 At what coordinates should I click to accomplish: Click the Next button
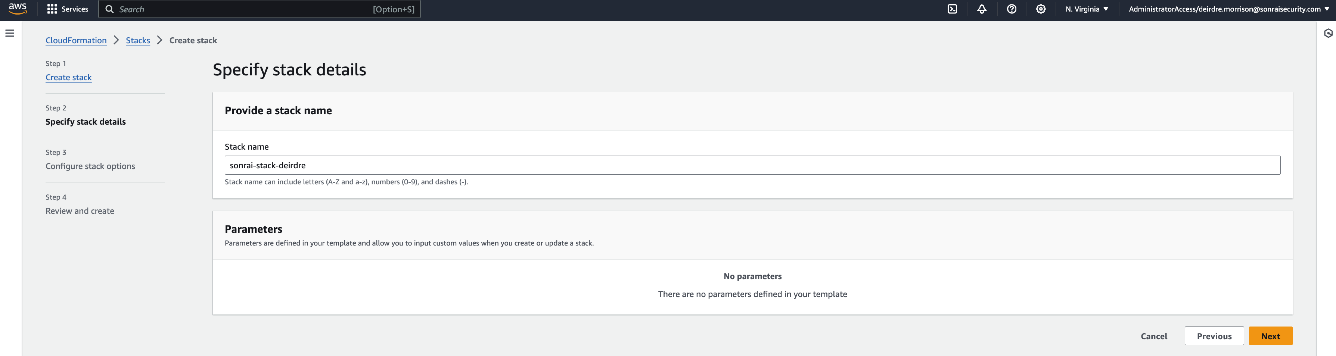pyautogui.click(x=1270, y=336)
